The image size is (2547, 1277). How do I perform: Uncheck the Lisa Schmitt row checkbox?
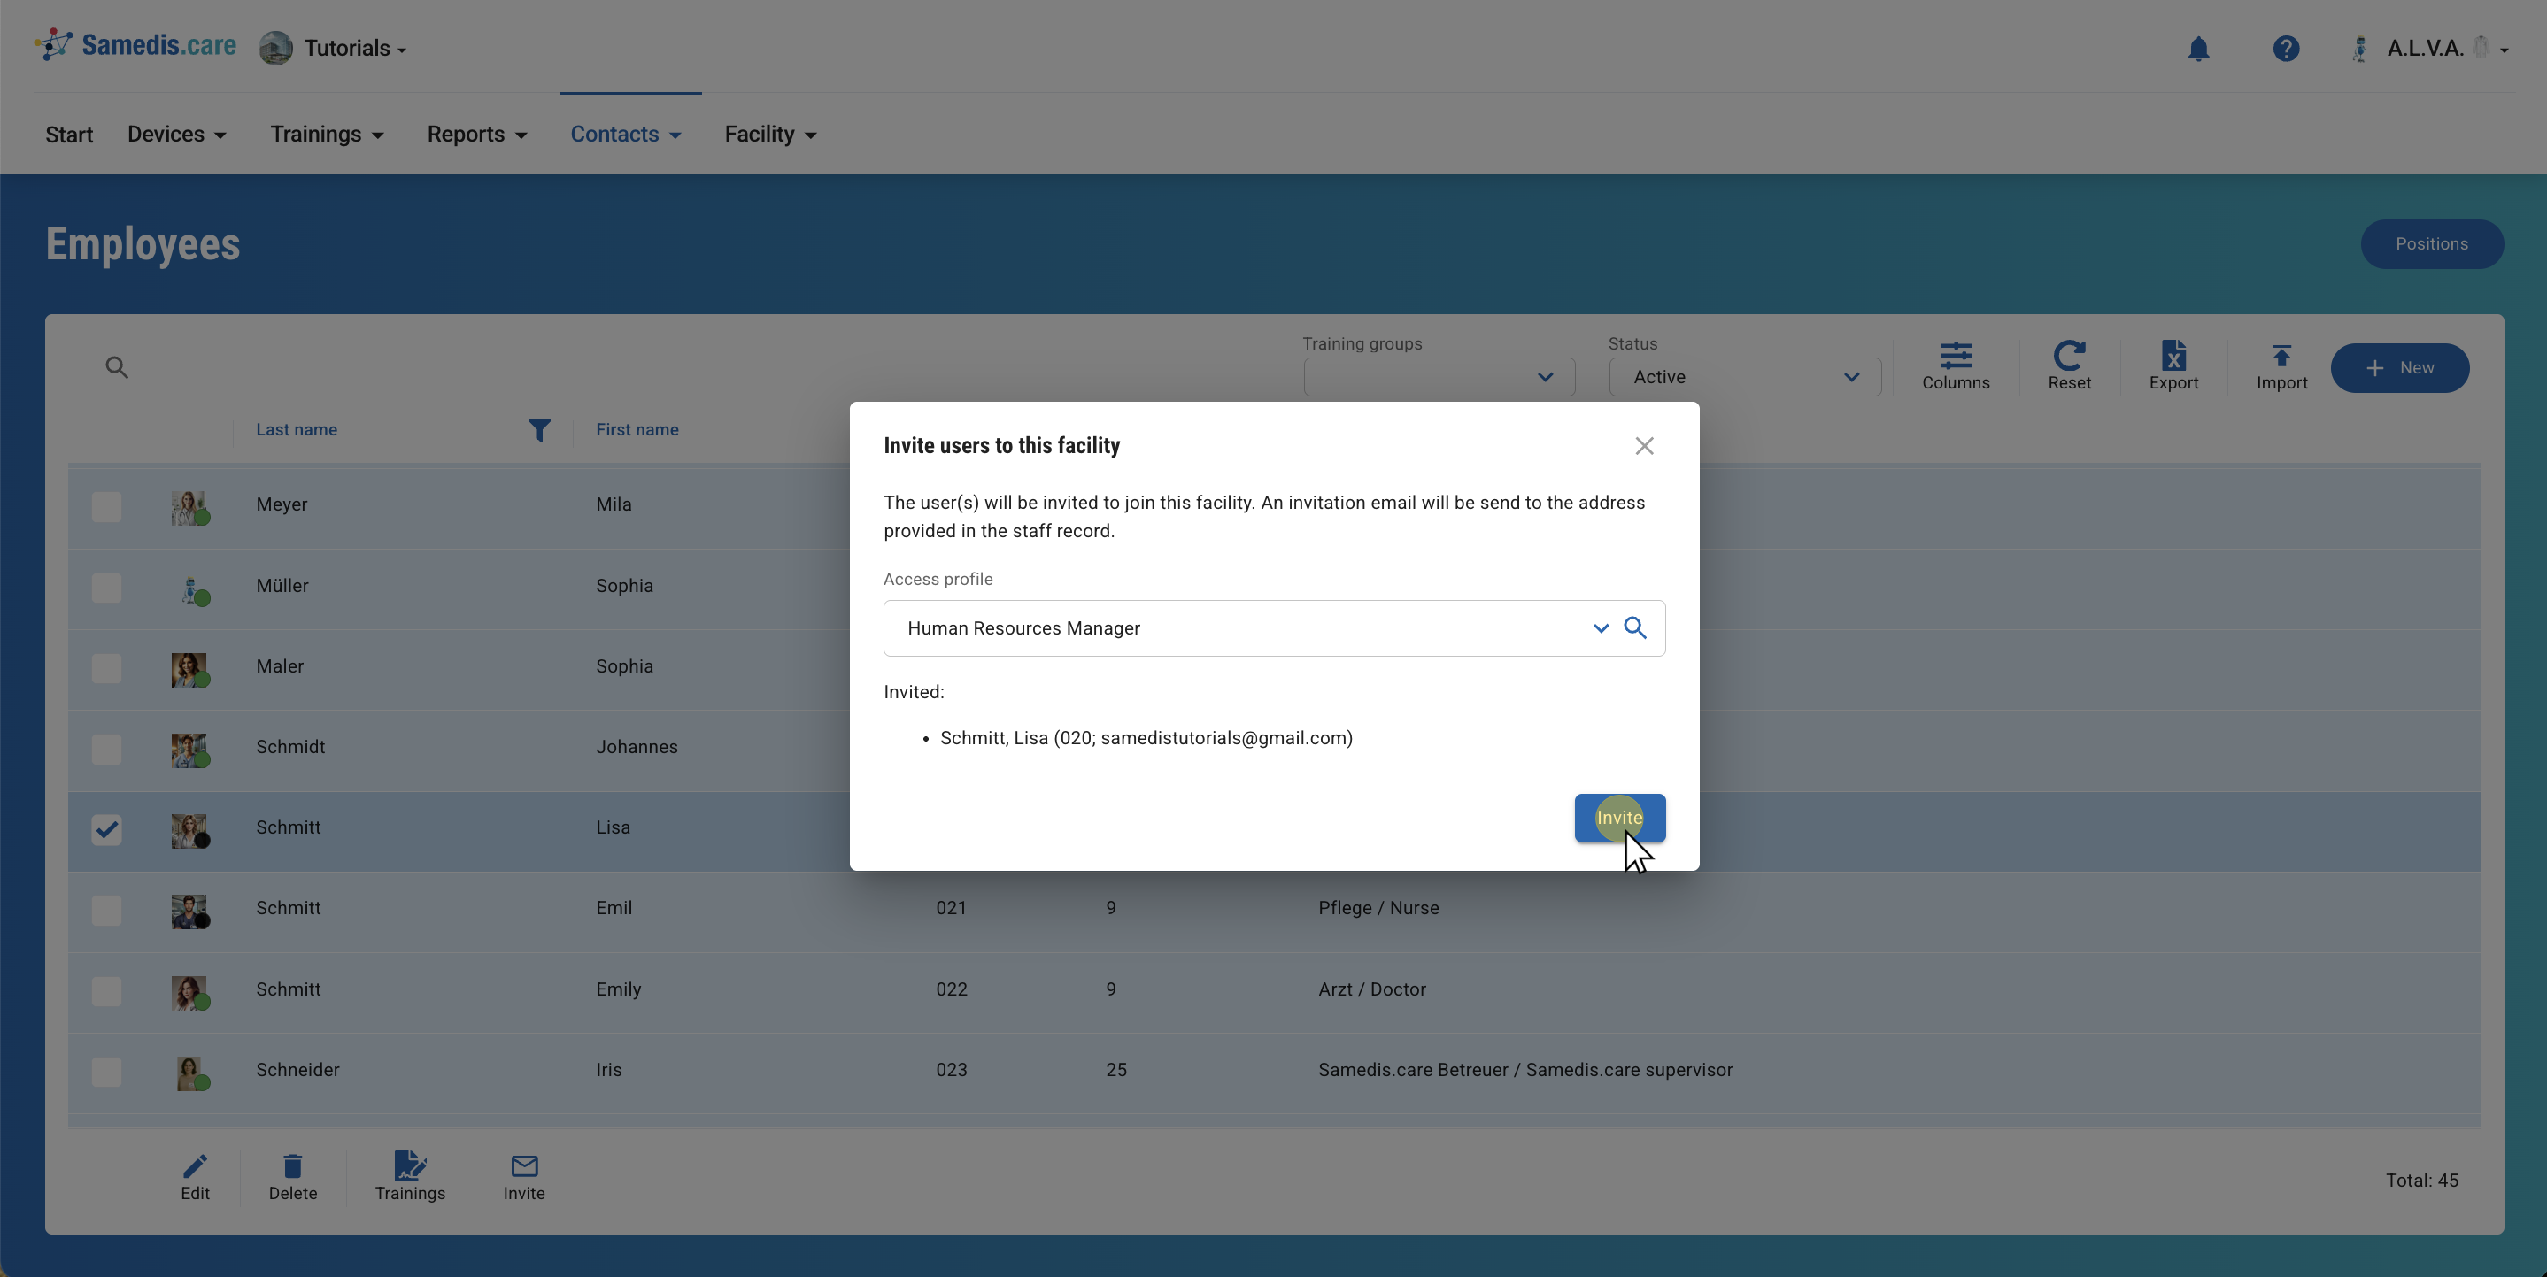click(x=107, y=828)
